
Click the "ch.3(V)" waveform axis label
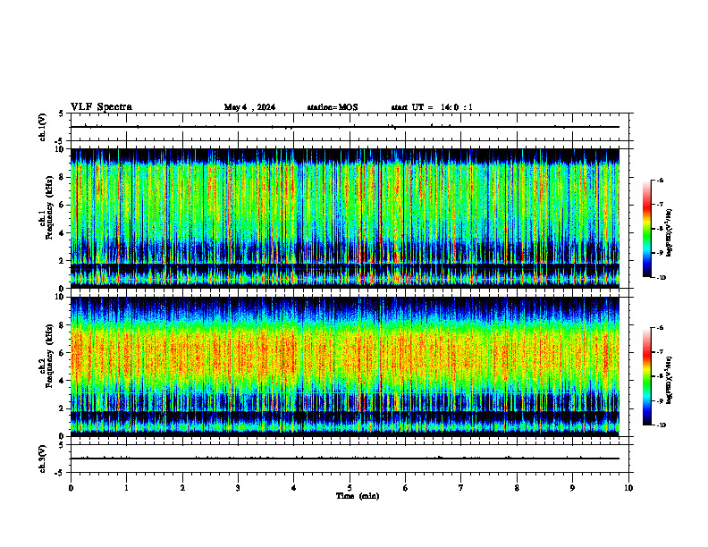(x=42, y=459)
